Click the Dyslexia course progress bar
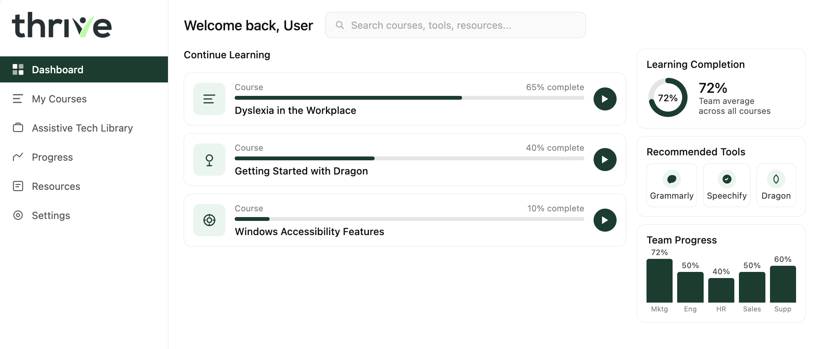This screenshot has width=816, height=349. 409,98
